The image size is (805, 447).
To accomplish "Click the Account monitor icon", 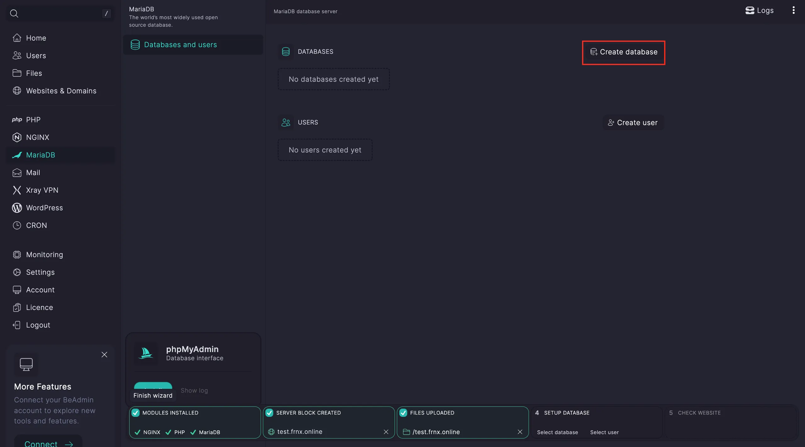I will pos(17,290).
